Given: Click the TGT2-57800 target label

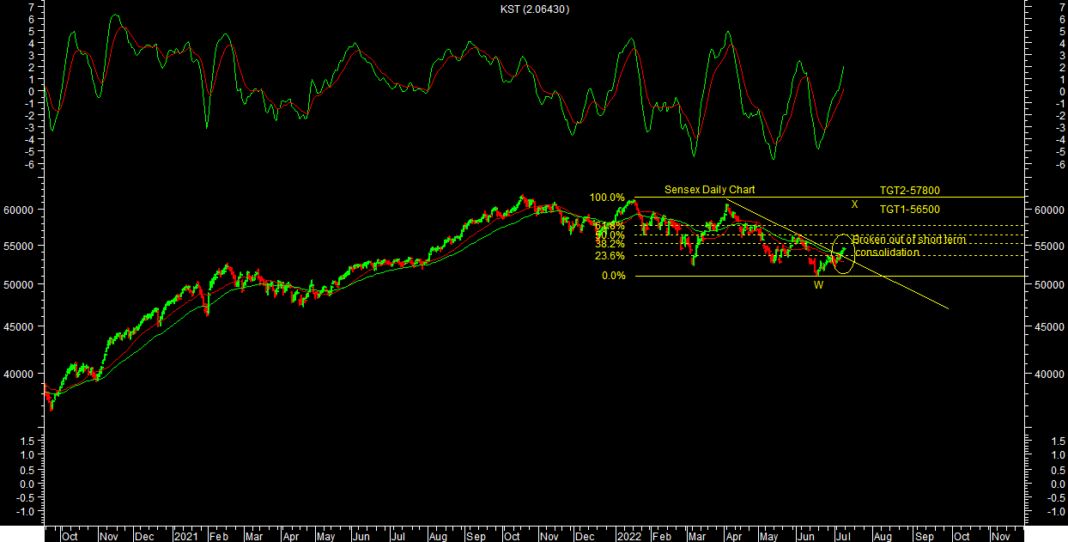Looking at the screenshot, I should (x=910, y=191).
